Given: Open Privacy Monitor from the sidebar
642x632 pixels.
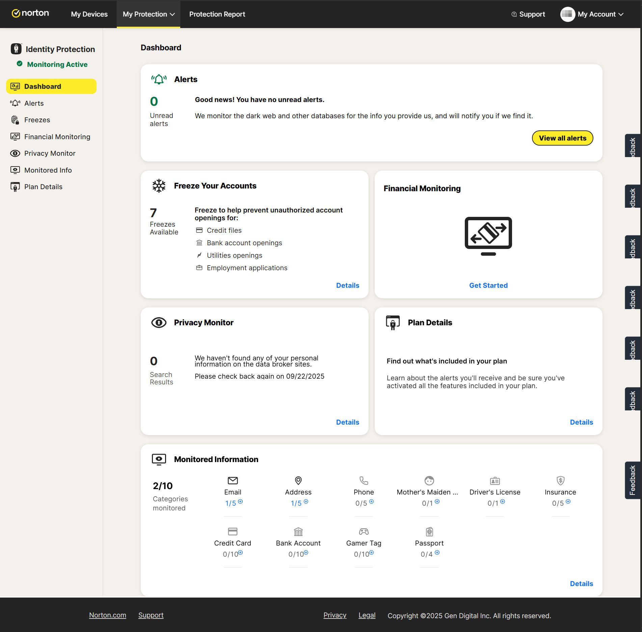Looking at the screenshot, I should point(50,153).
